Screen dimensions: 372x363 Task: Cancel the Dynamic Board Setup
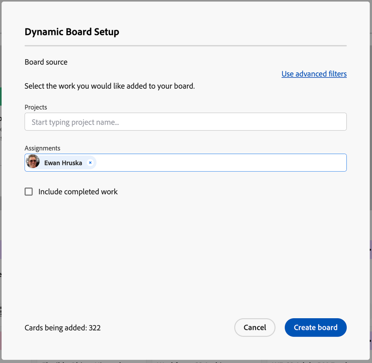pyautogui.click(x=255, y=328)
